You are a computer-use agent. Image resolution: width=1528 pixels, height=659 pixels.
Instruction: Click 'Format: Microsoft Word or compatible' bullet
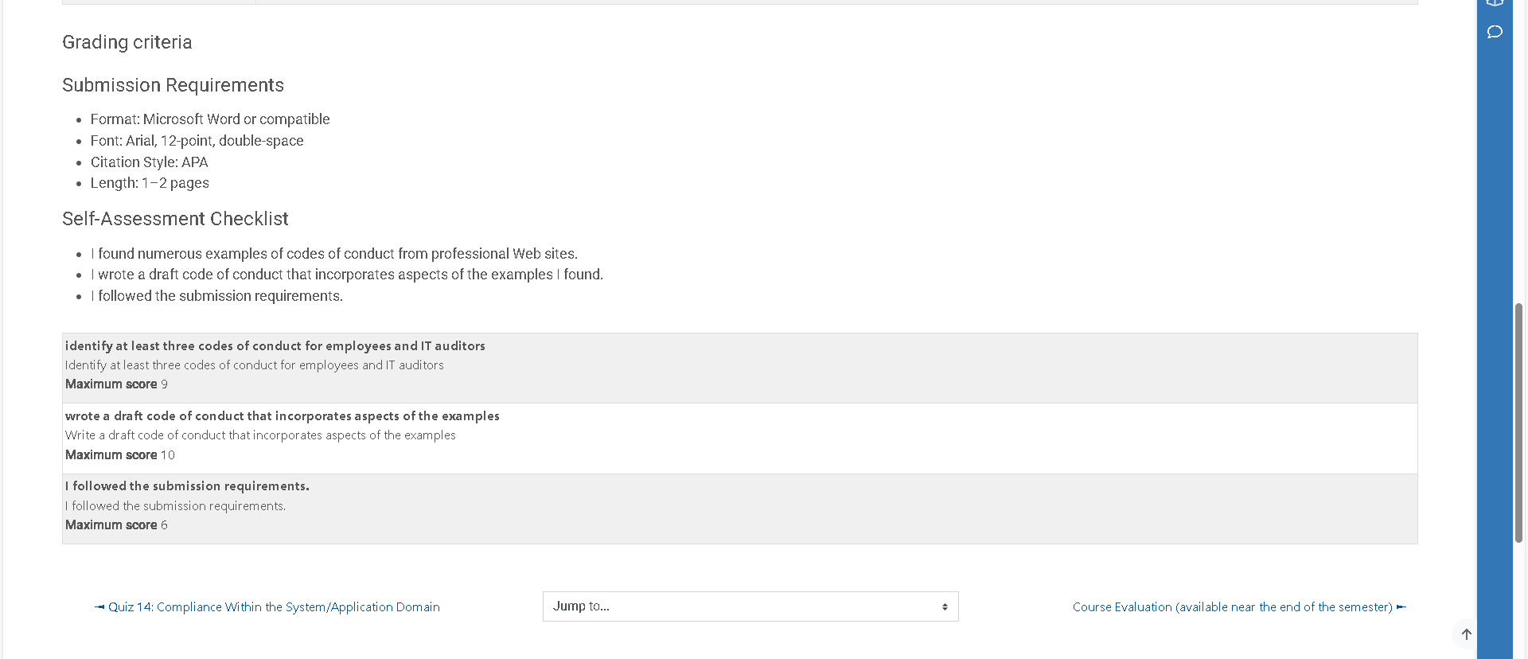coord(210,119)
